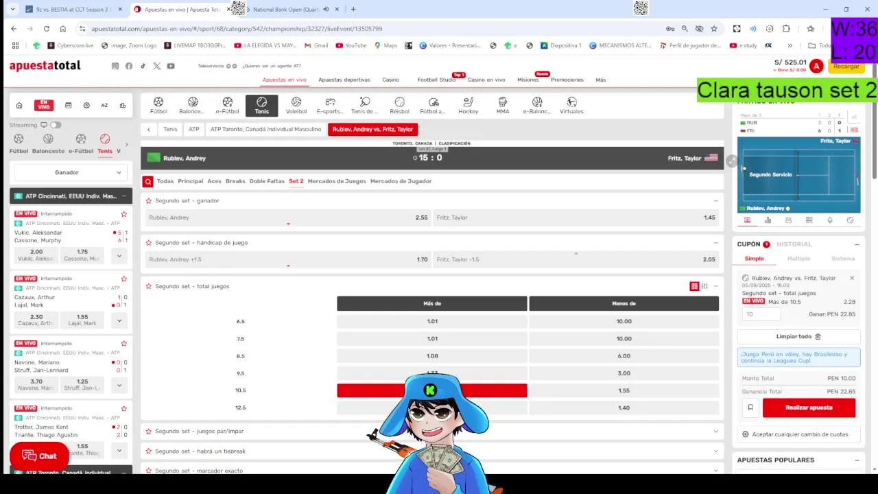Click the stake amount input in coupon
878x494 pixels.
coord(761,314)
